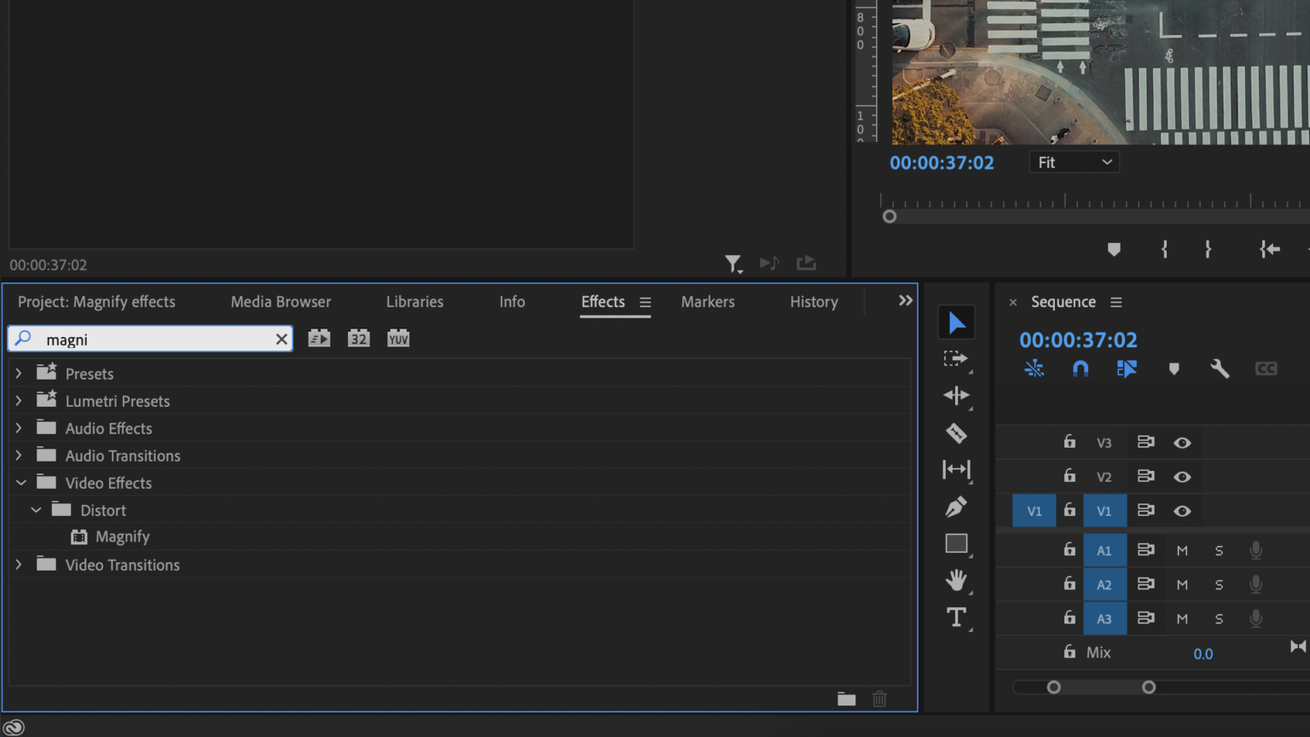
Task: Clear the effects search field
Action: (281, 339)
